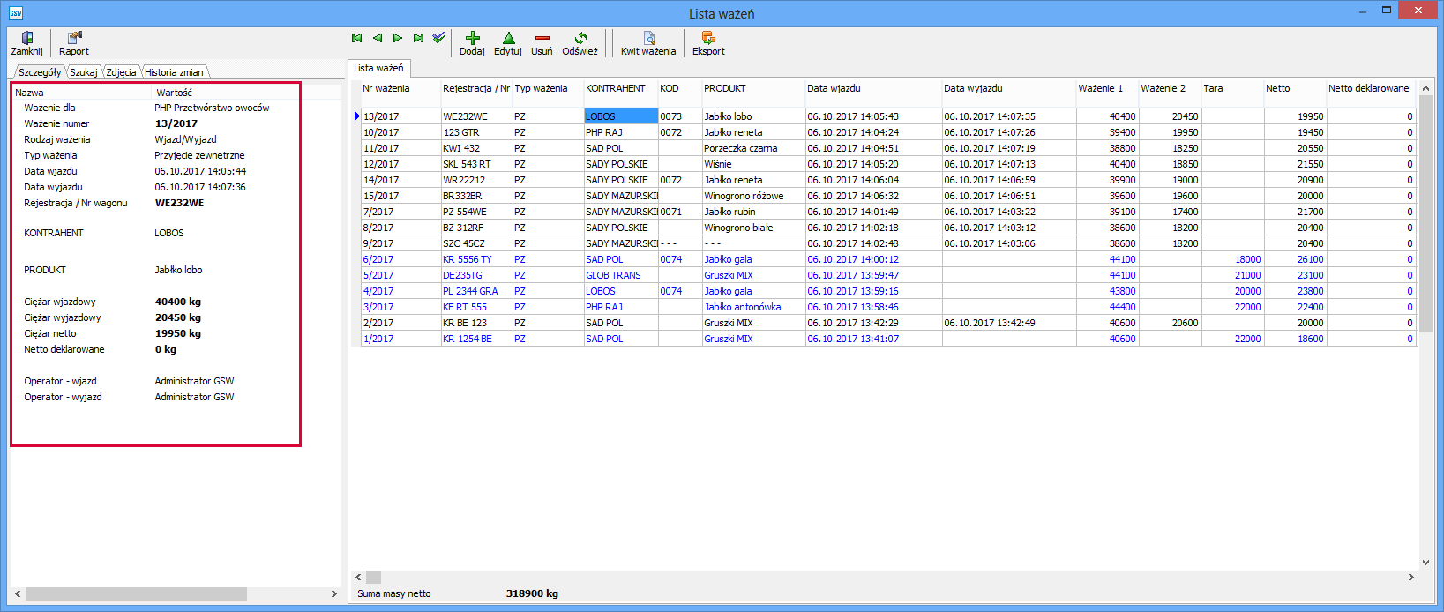Switch to the Szukaj tab
1444x612 pixels.
click(x=84, y=72)
